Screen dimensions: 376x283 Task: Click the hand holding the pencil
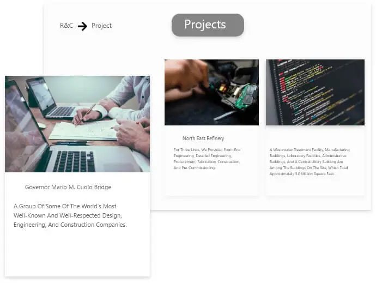tap(87, 115)
